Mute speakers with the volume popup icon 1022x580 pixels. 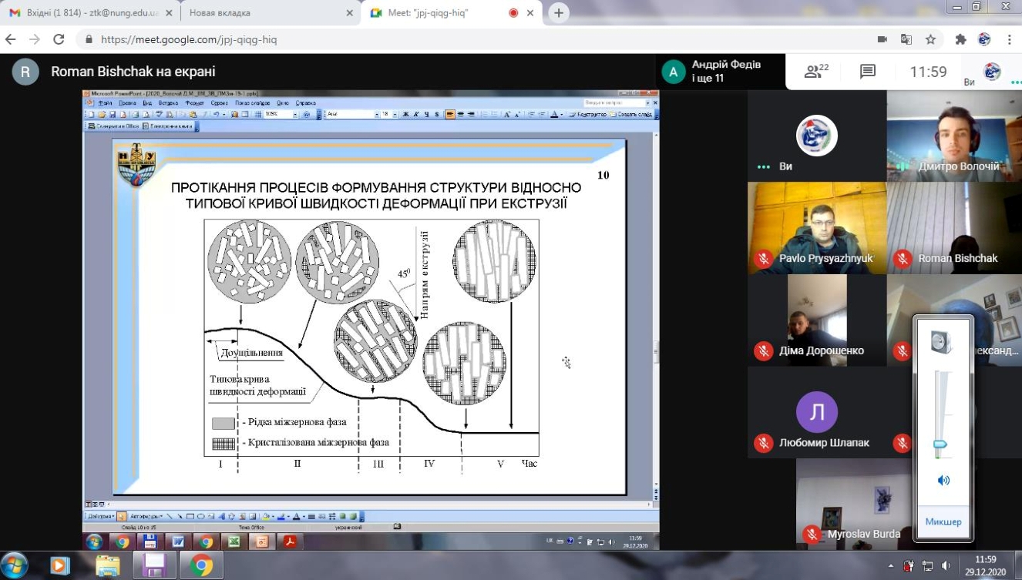[x=943, y=480]
